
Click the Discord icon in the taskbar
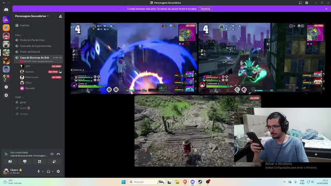coord(193,182)
